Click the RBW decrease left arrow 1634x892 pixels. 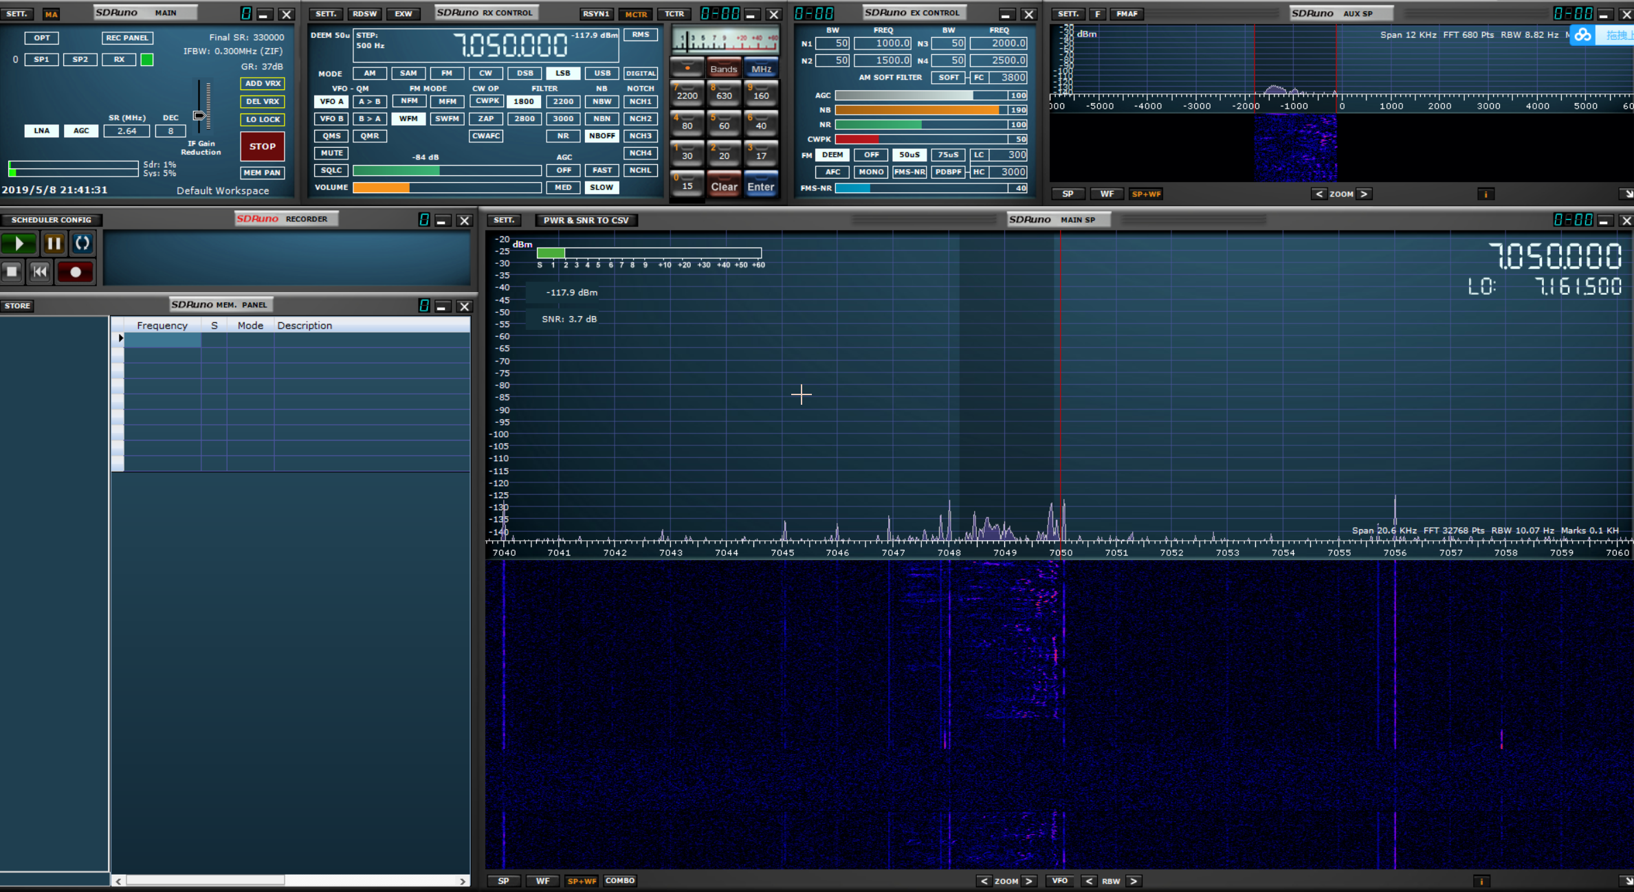1089,881
